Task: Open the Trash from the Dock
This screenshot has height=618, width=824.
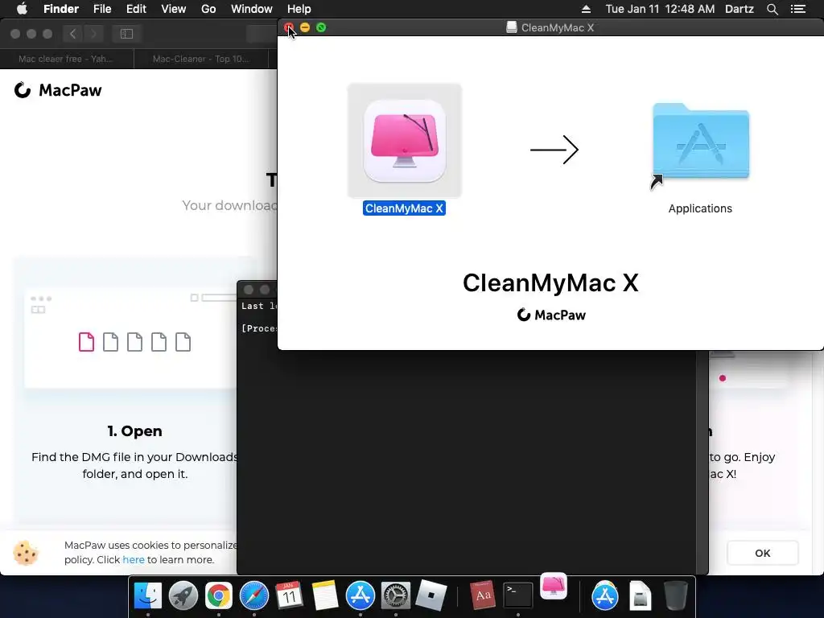Action: (x=676, y=596)
